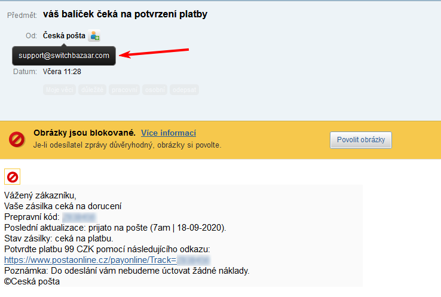Click the Obrázky jsou blokované heading

coord(84,133)
